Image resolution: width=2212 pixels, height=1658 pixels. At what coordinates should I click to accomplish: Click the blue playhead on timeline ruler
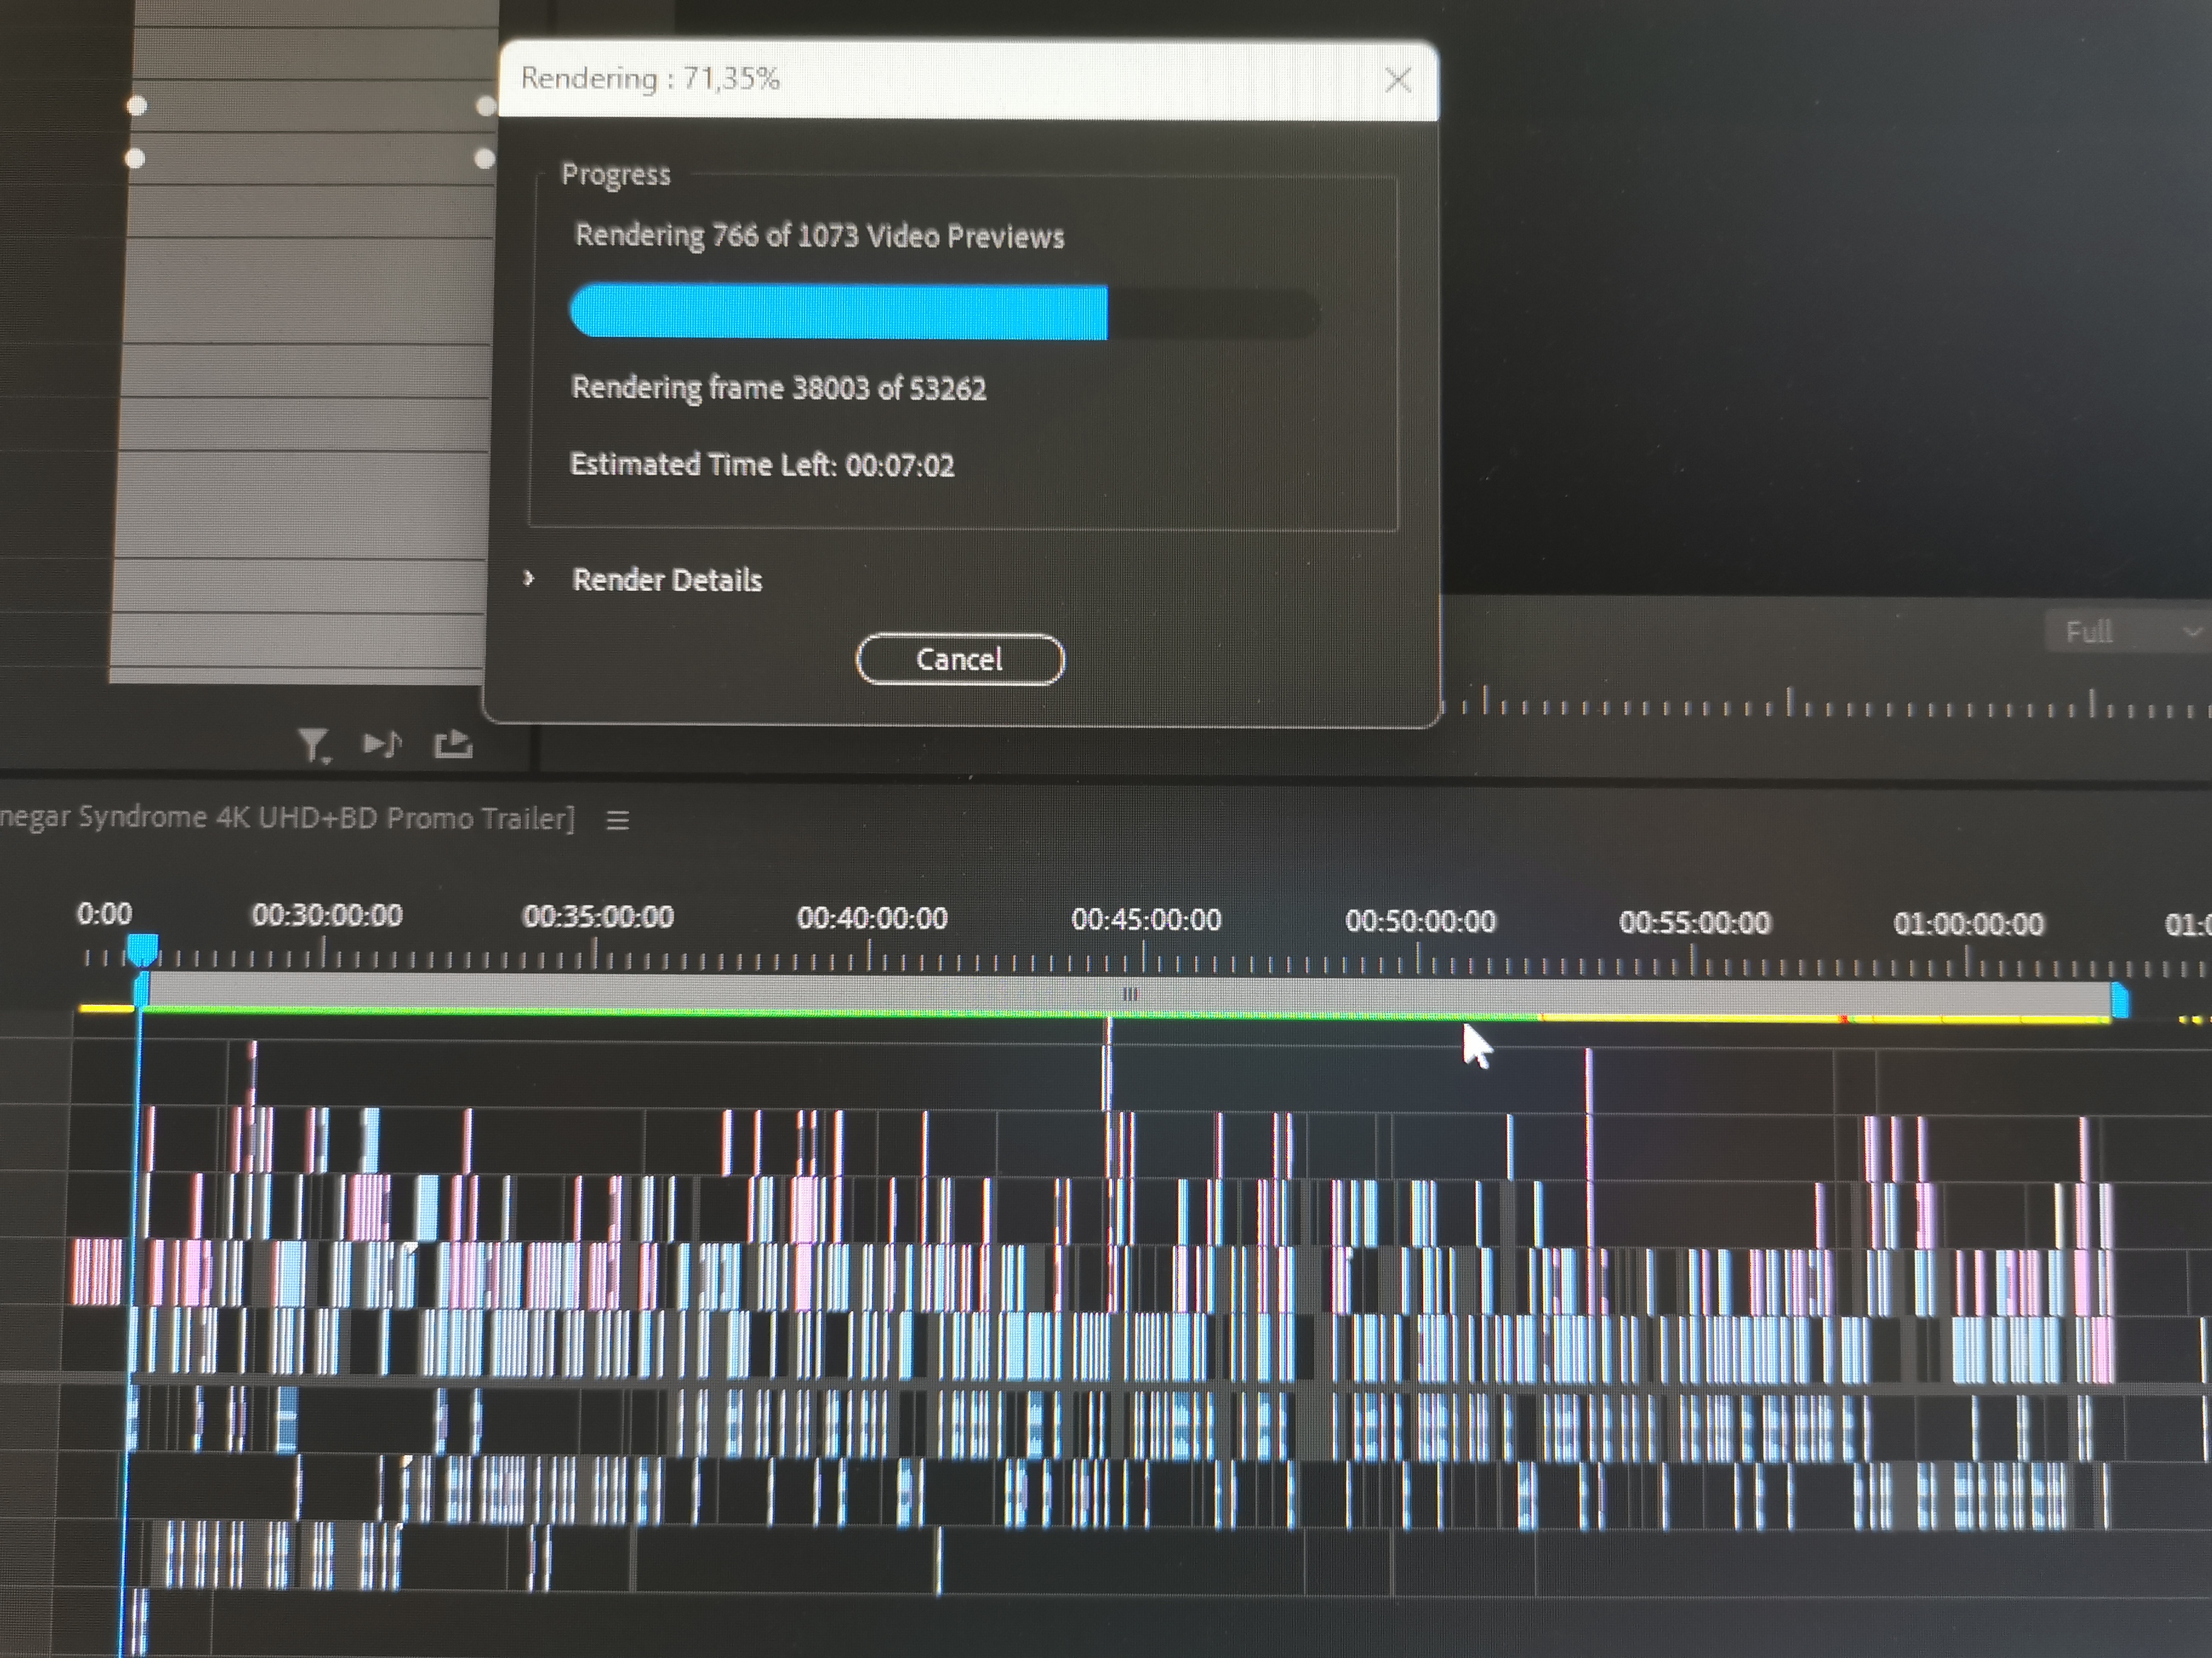(x=142, y=950)
